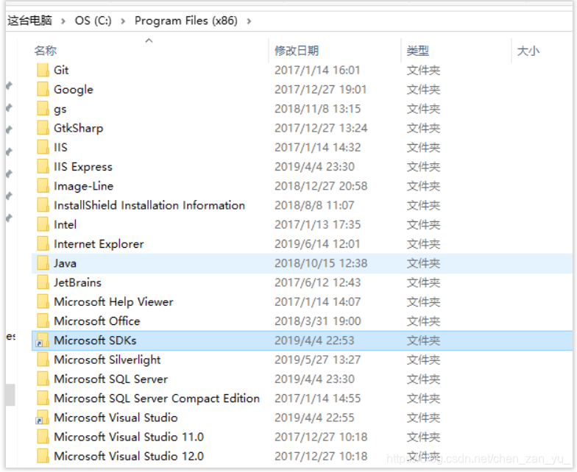Select the Microsoft SDKs folder name

tap(96, 340)
